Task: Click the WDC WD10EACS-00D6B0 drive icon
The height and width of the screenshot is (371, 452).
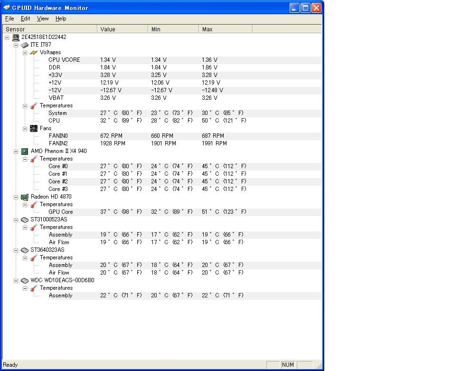Action: point(25,280)
